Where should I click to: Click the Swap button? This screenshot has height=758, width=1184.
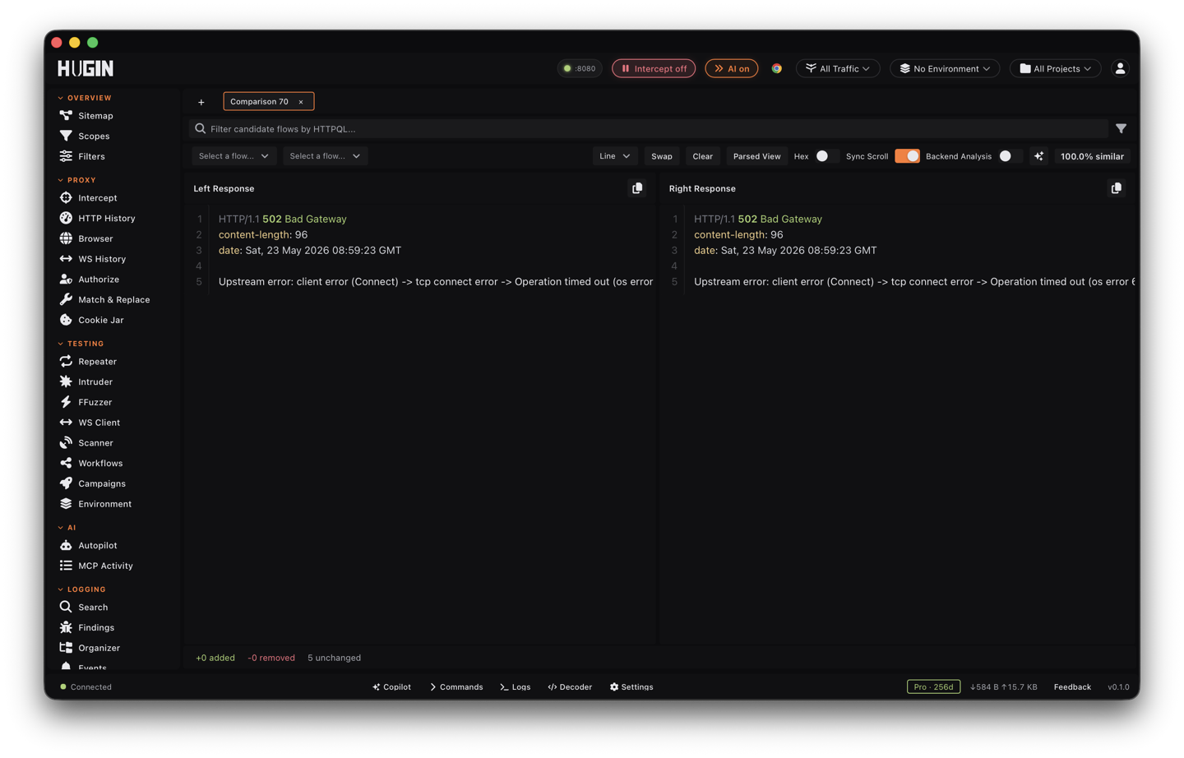(662, 156)
